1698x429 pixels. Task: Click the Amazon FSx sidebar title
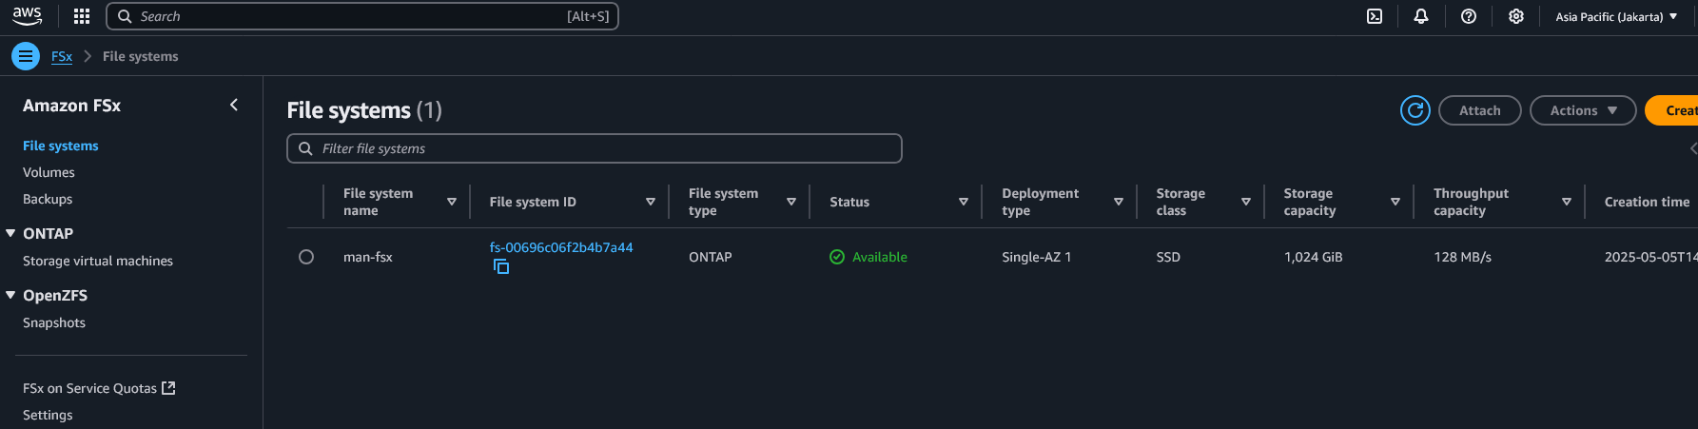(72, 106)
